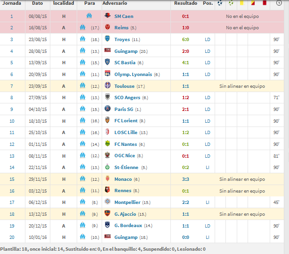Click the Toulouse club crest
This screenshot has width=289, height=254.
point(107,85)
